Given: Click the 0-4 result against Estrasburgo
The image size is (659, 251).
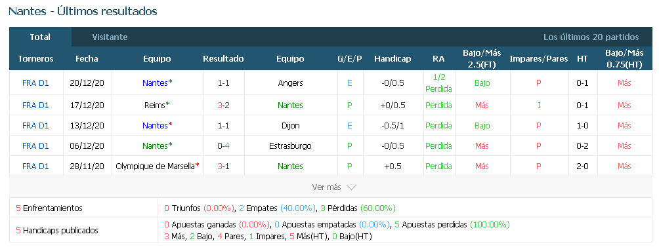Looking at the screenshot, I should pos(224,146).
